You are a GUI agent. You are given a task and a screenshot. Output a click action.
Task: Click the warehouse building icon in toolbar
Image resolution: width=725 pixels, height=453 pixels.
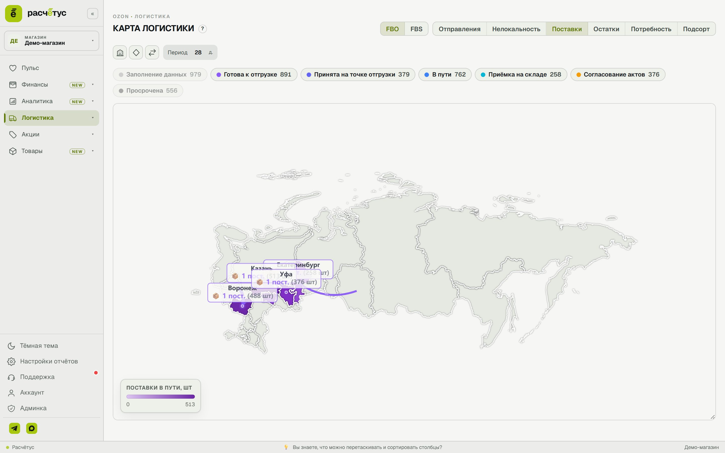120,52
